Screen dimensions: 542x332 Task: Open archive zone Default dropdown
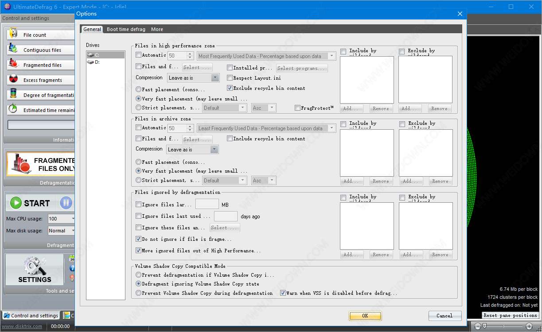(225, 181)
